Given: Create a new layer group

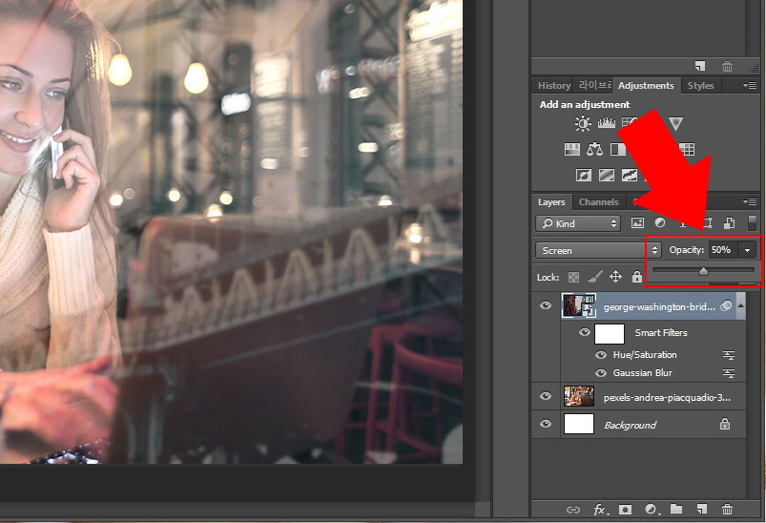Looking at the screenshot, I should point(676,510).
